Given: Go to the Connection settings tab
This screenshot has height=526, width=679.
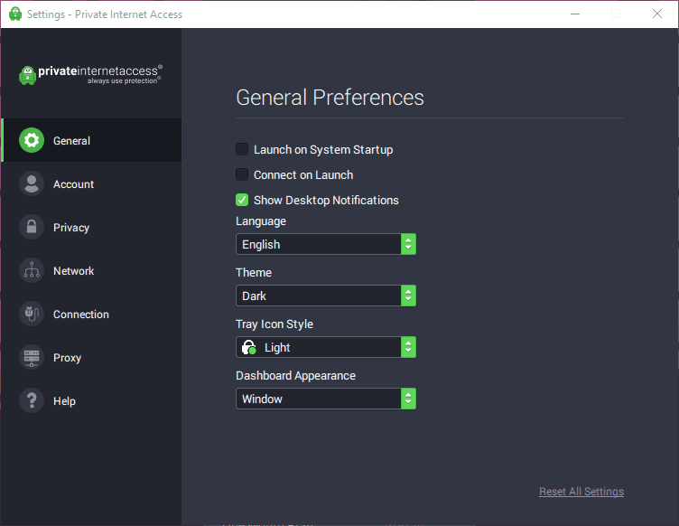Looking at the screenshot, I should click(x=81, y=315).
